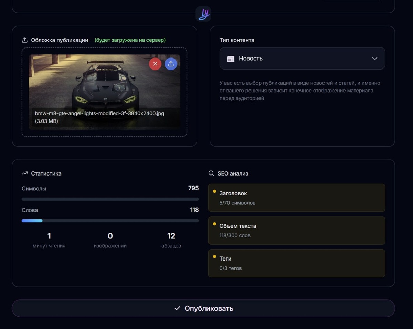
Task: Click the content type description paragraph
Action: 300,91
